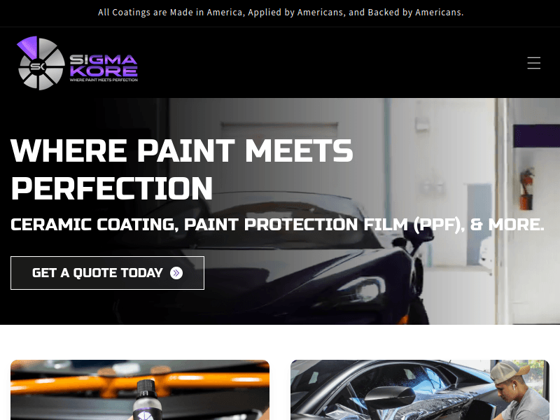Screen dimensions: 560x420
Task: Open the paint protection film install card image
Action: click(x=420, y=390)
